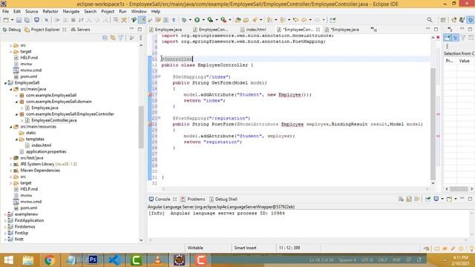
Task: Open the New file dropdown arrow
Action: tap(12, 20)
